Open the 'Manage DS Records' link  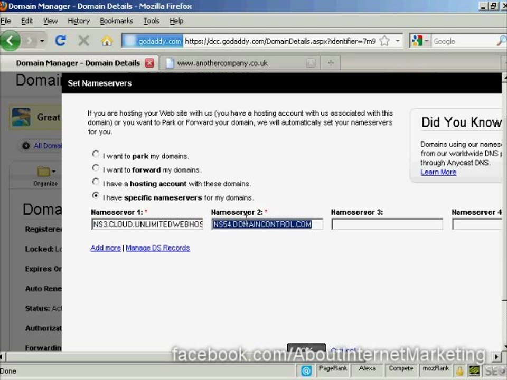(x=158, y=248)
